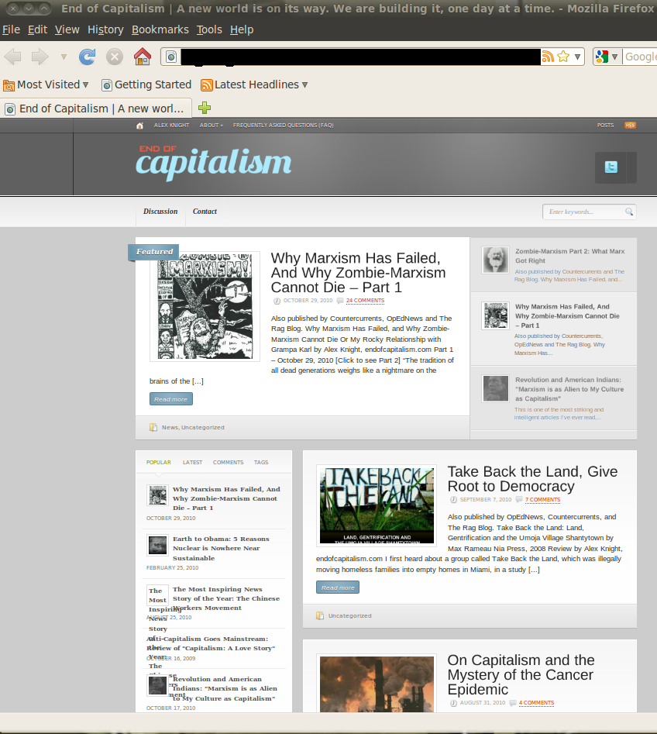Image resolution: width=657 pixels, height=734 pixels.
Task: Click Read more under Zombie-Marxism article
Action: 170,399
